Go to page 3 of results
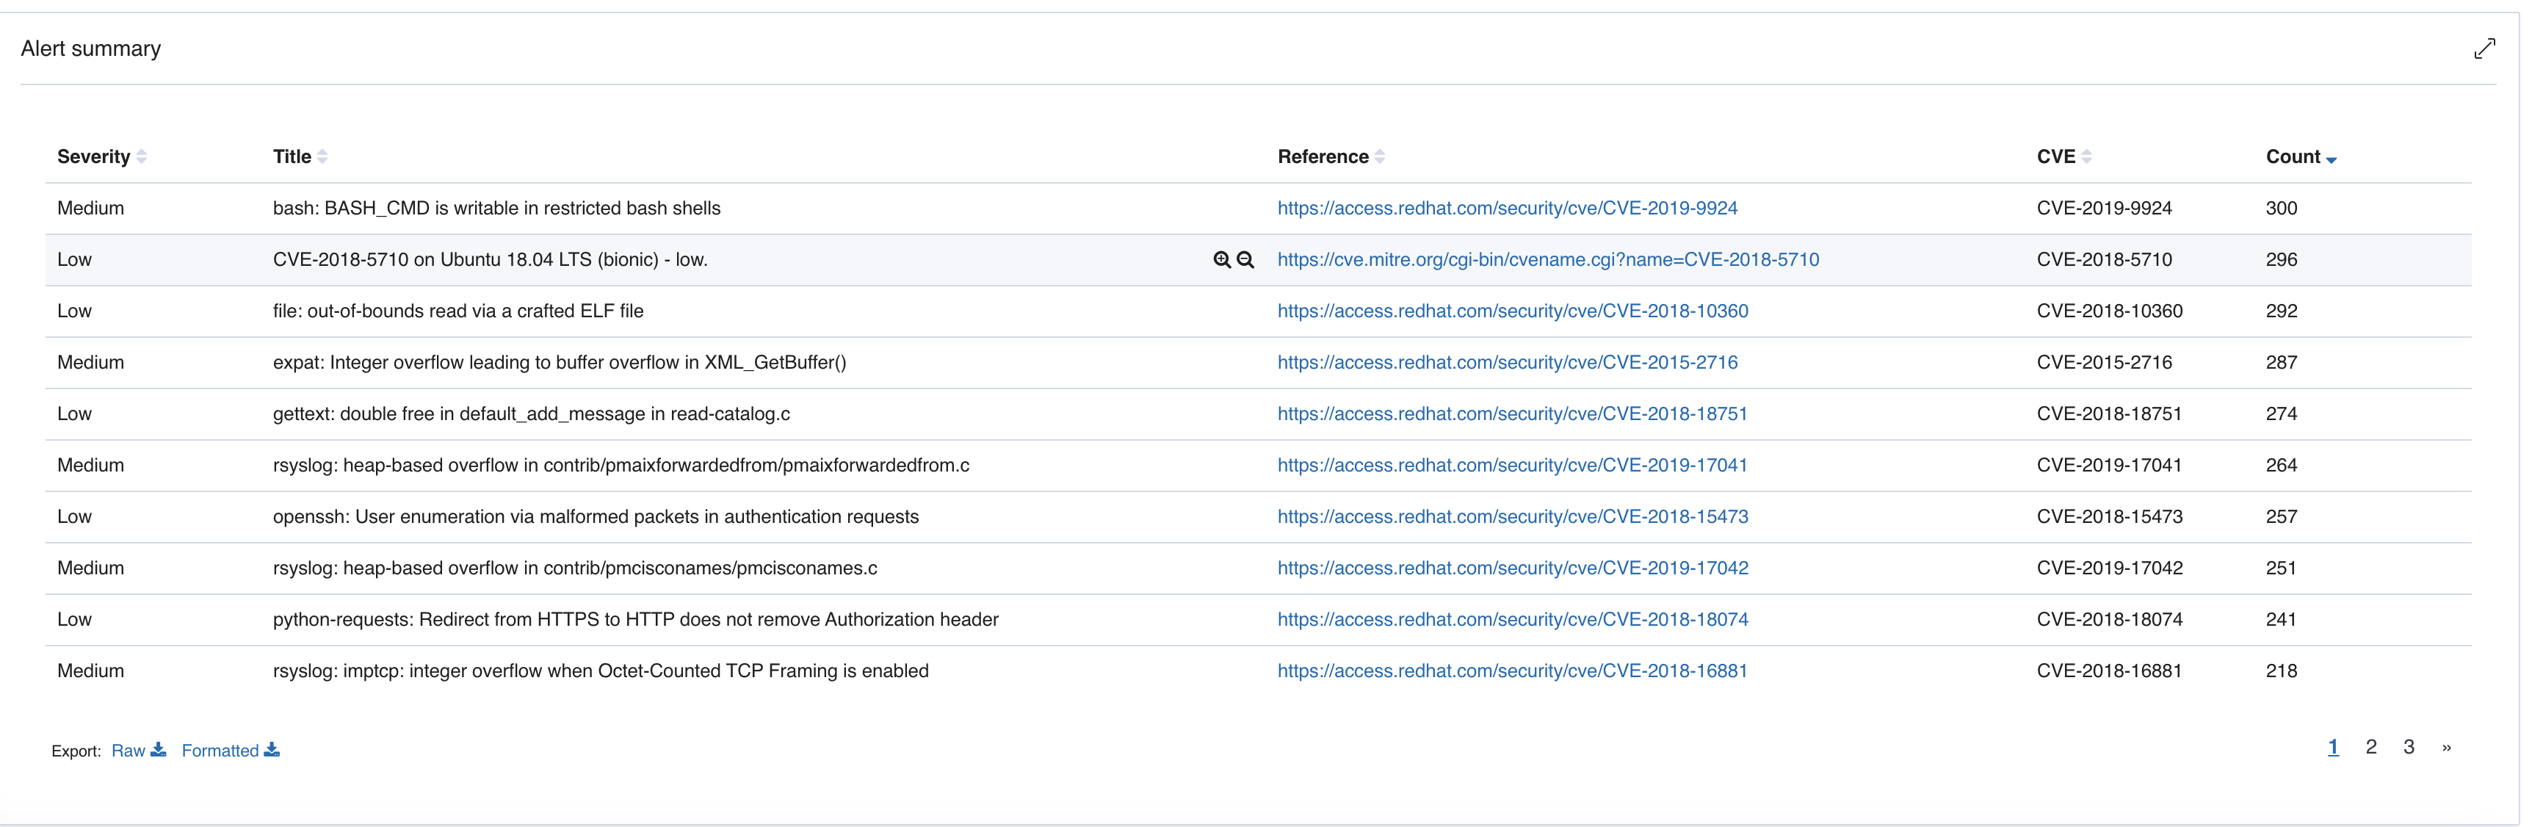This screenshot has width=2532, height=827. tap(2409, 748)
